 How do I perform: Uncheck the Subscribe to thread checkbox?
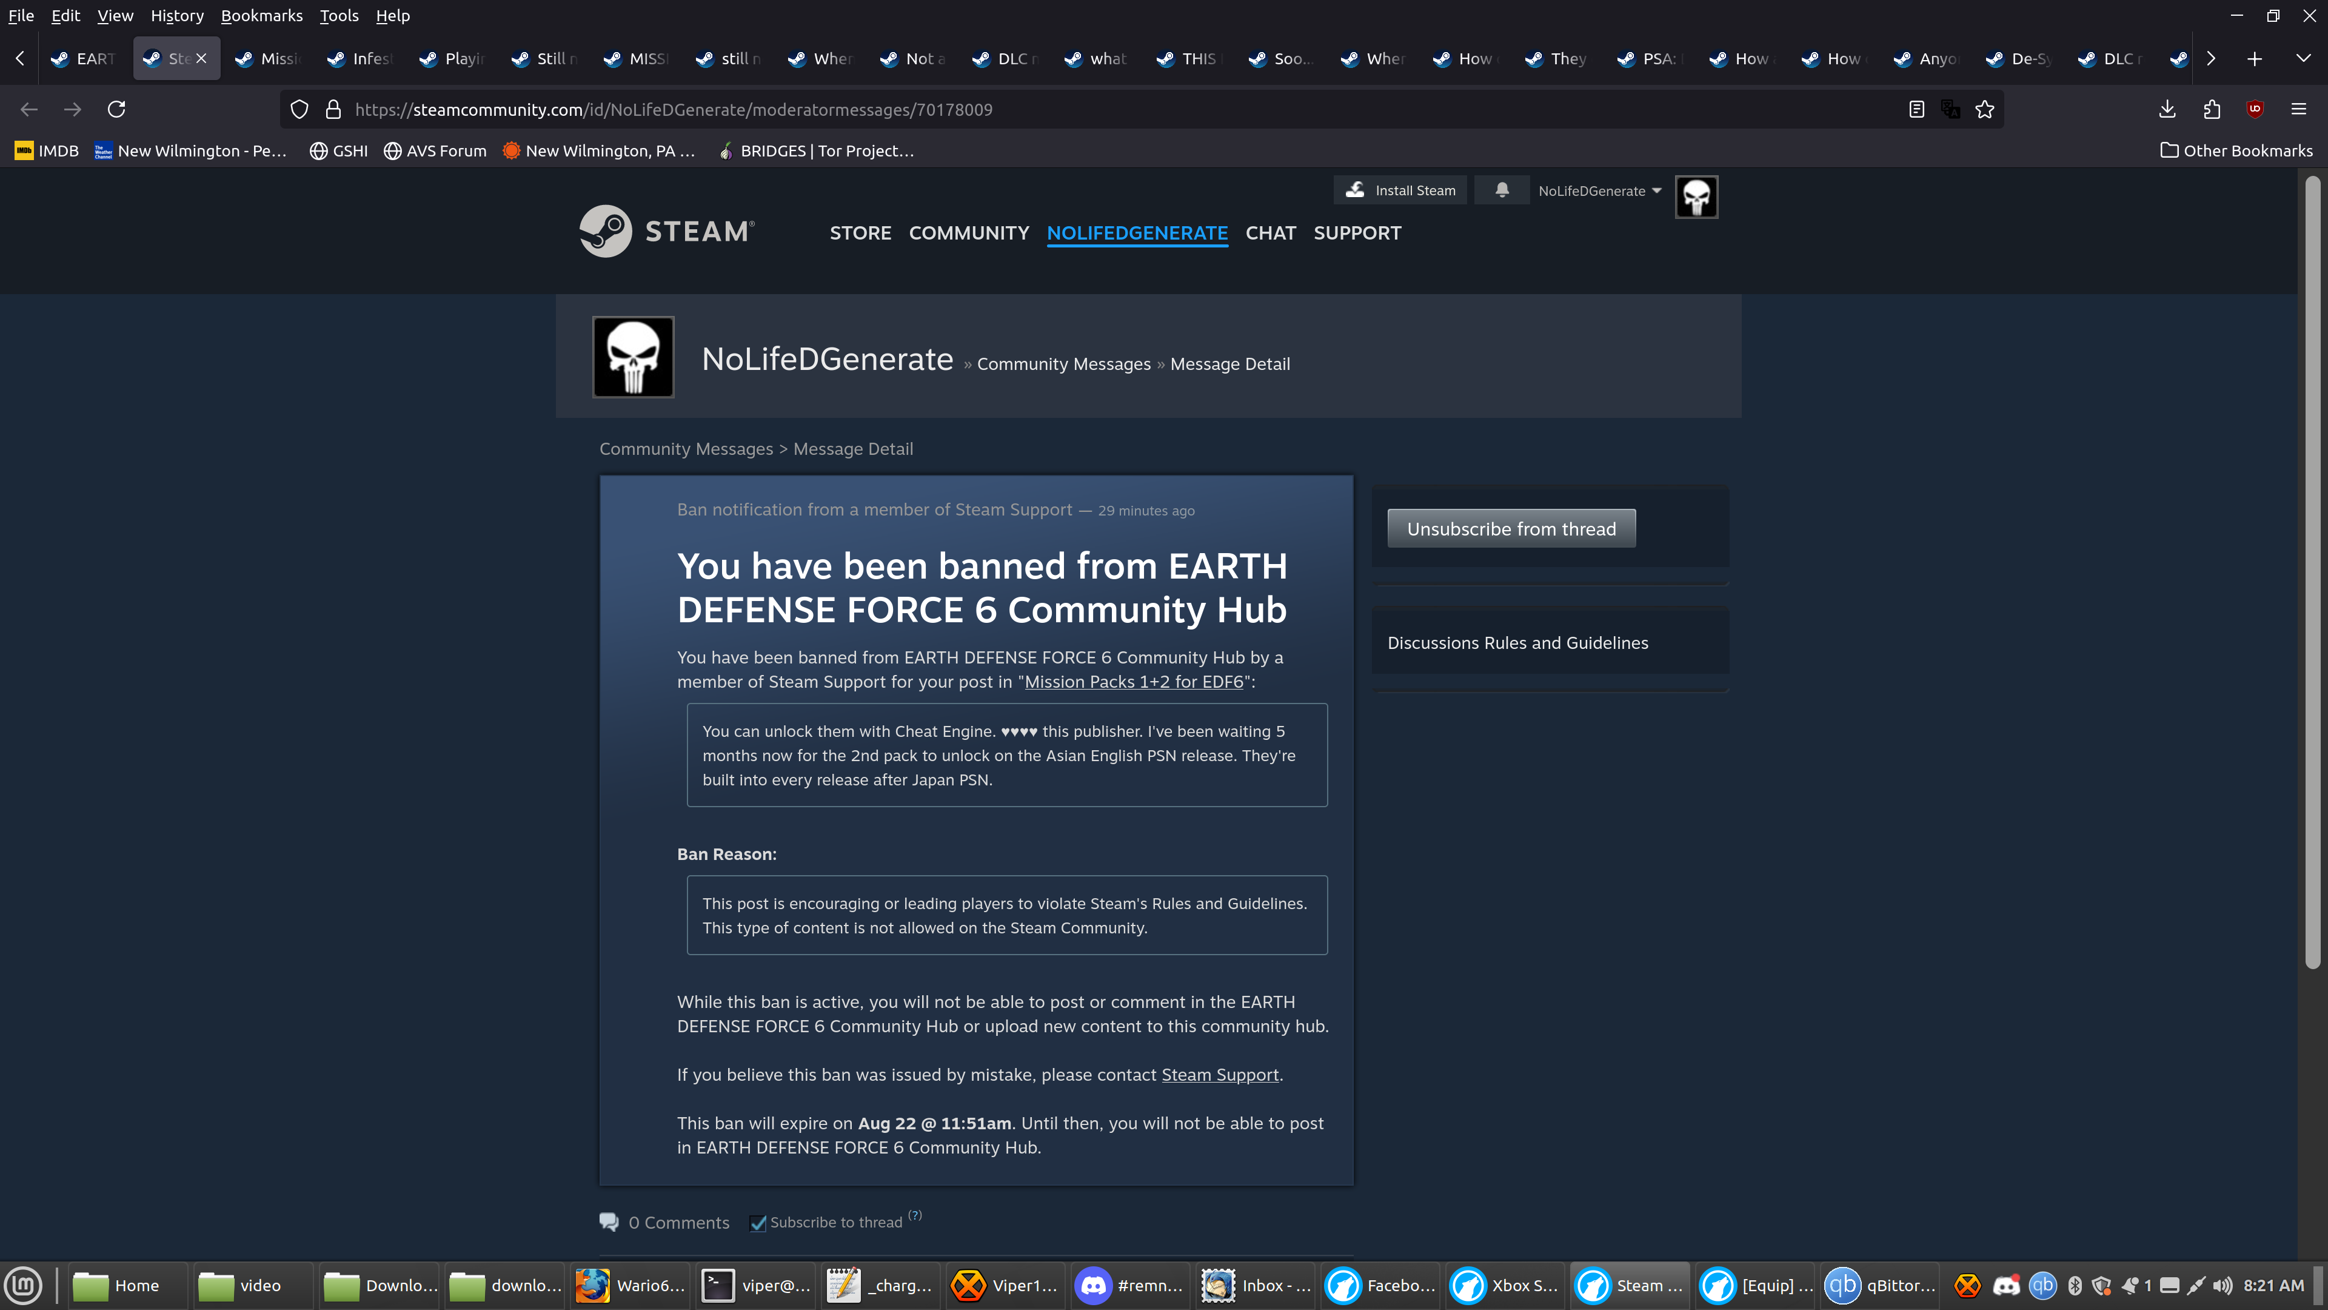[758, 1223]
